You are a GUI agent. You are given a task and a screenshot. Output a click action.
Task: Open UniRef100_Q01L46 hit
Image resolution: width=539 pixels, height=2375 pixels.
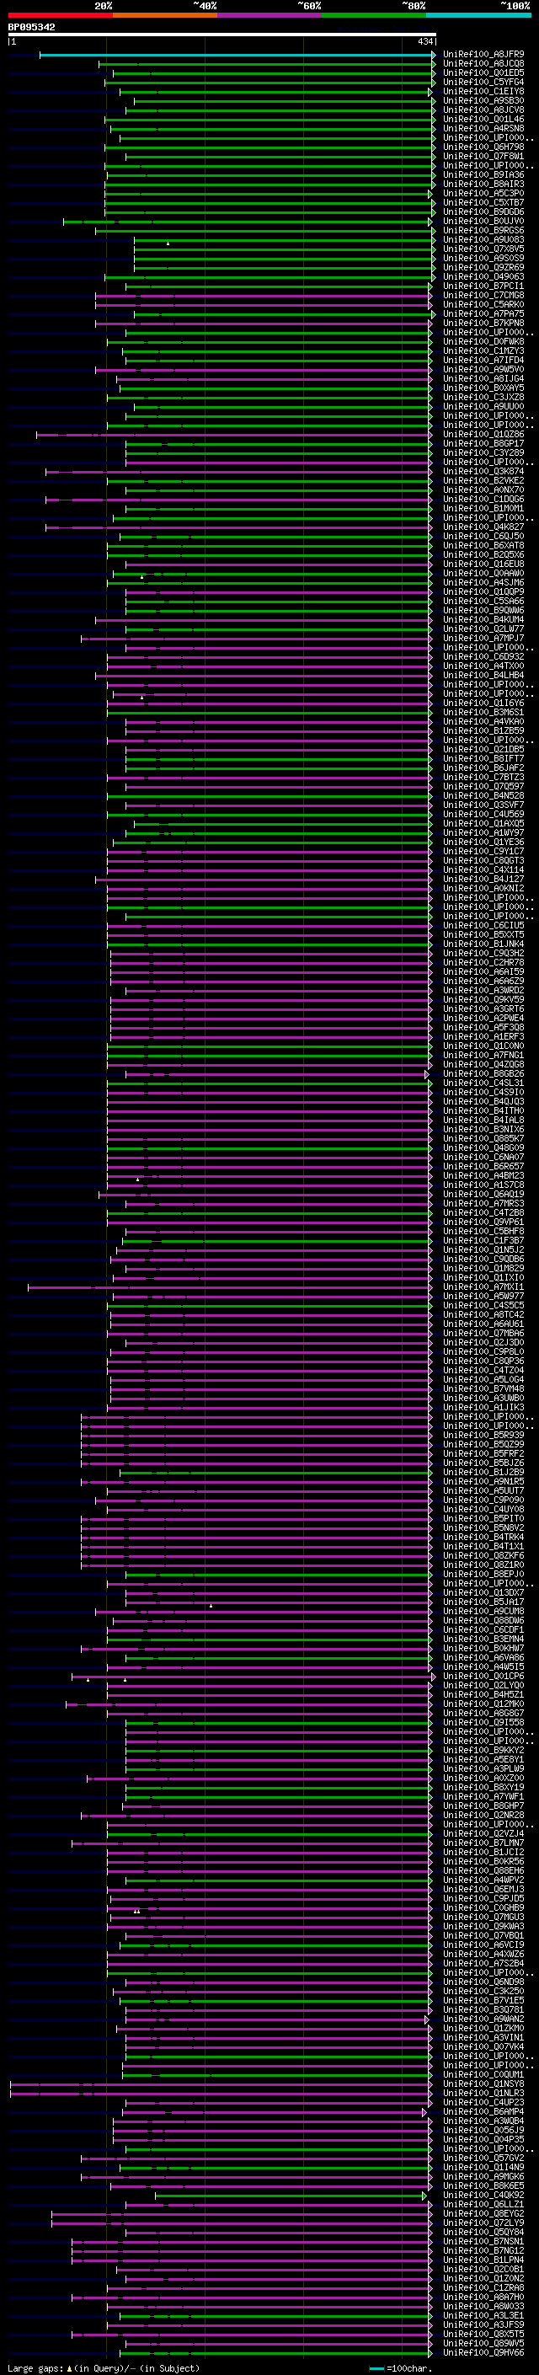483,119
